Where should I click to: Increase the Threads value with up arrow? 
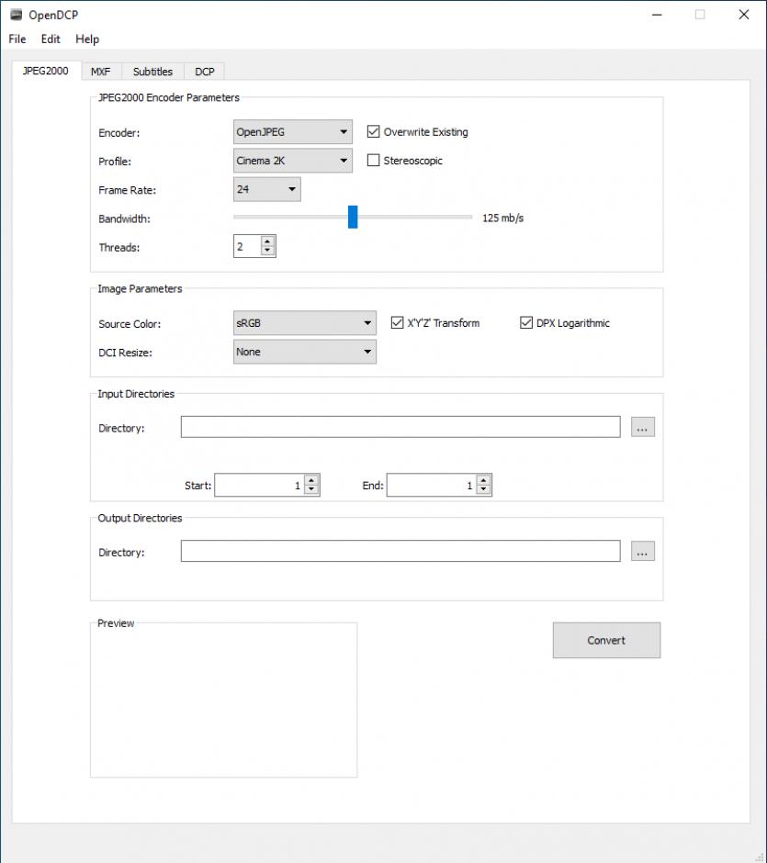[267, 241]
